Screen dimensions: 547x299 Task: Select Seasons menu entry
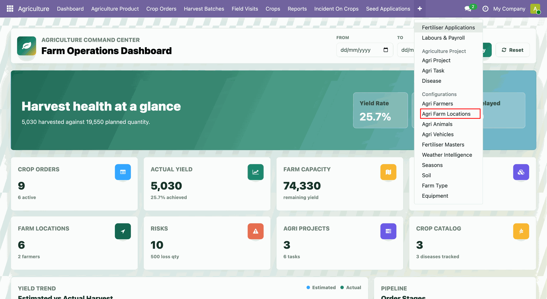coord(448,165)
